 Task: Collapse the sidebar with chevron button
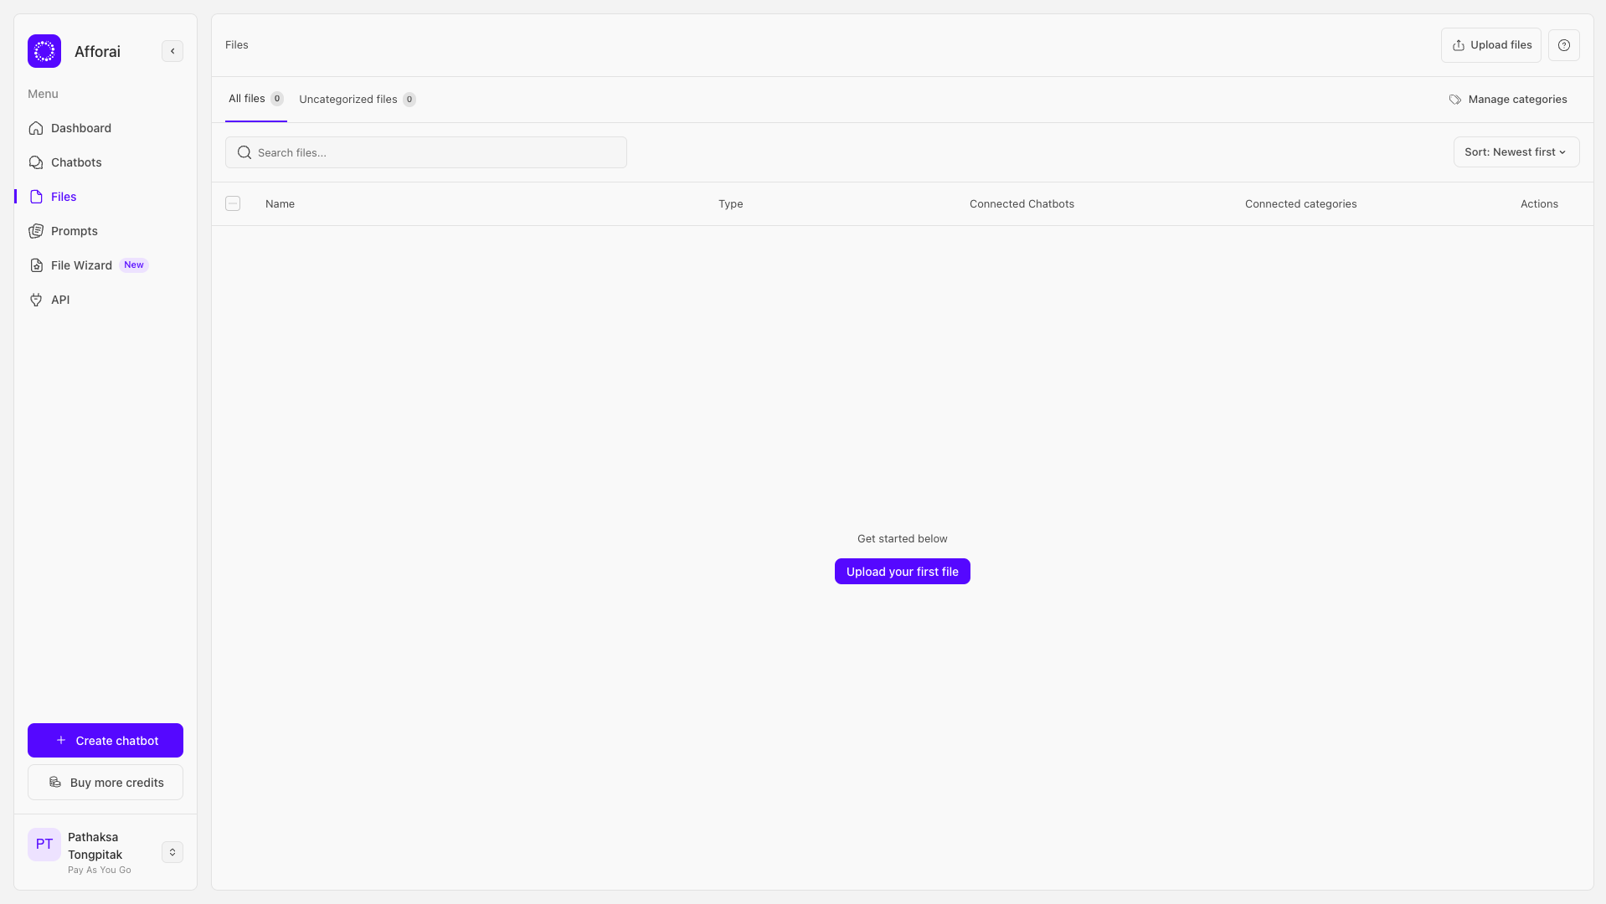click(172, 51)
